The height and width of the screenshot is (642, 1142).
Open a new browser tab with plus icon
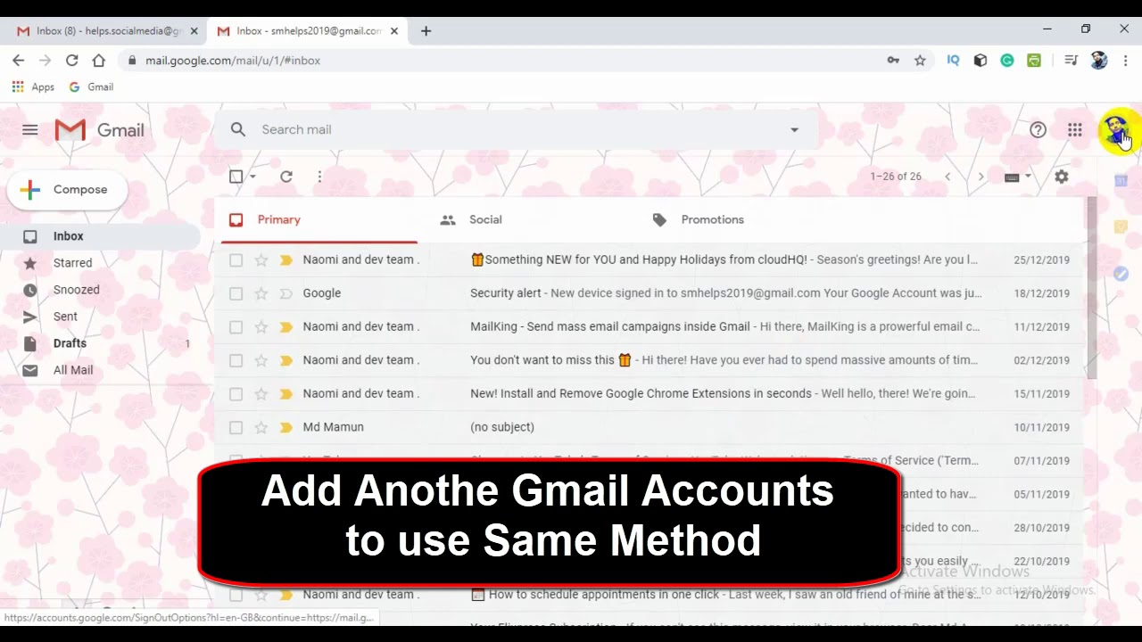[426, 30]
